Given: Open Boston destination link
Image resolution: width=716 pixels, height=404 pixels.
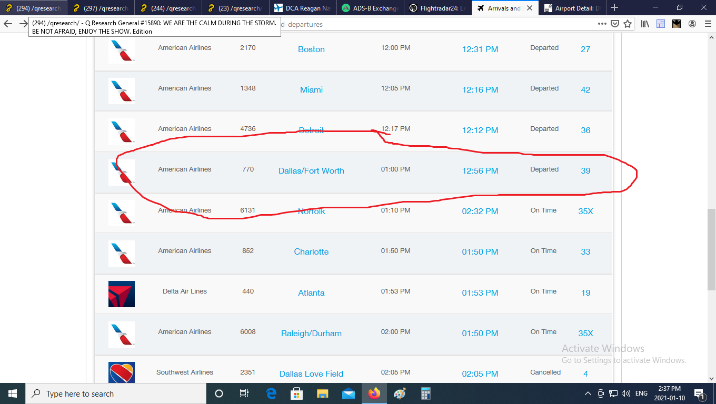Looking at the screenshot, I should pos(311,49).
